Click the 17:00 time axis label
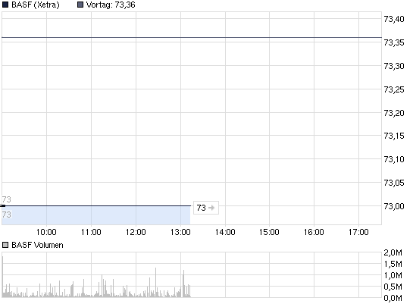The image size is (413, 304). [x=358, y=232]
